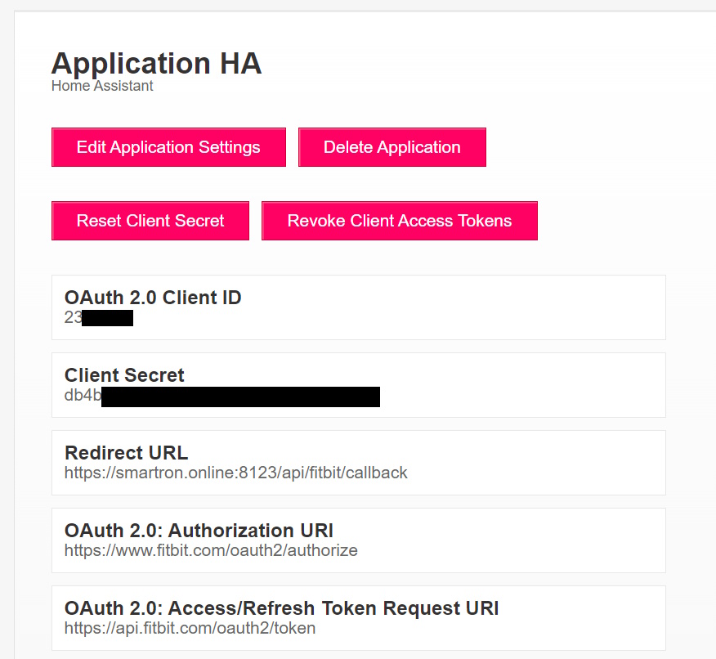This screenshot has height=659, width=716.
Task: Click the Authorization URI section heading
Action: [x=199, y=530]
